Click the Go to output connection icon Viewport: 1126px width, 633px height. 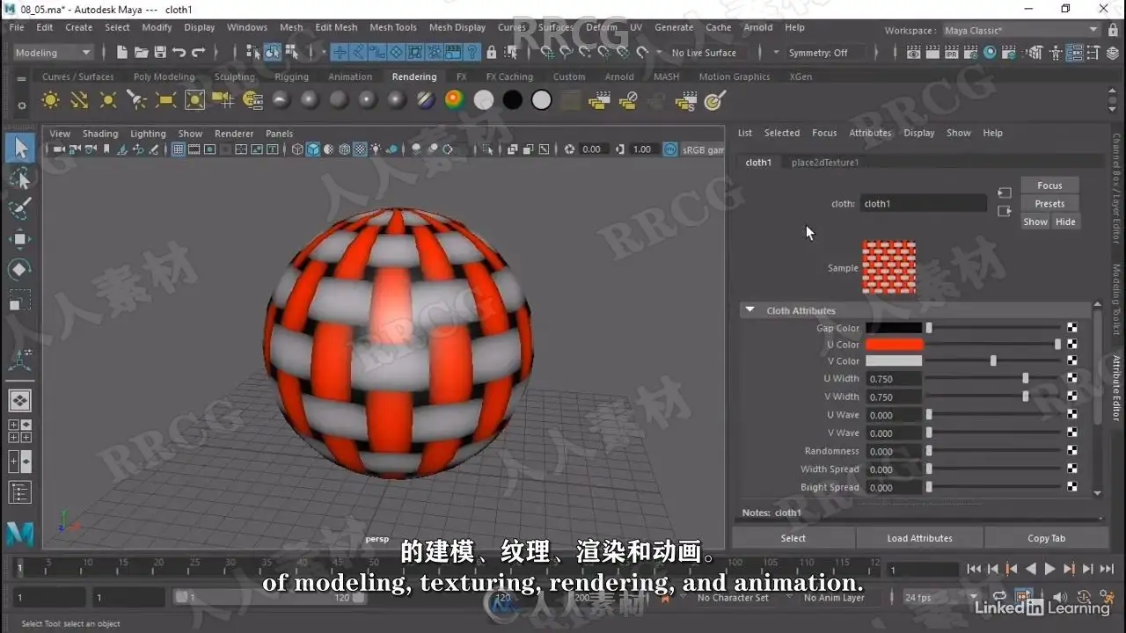click(1005, 211)
